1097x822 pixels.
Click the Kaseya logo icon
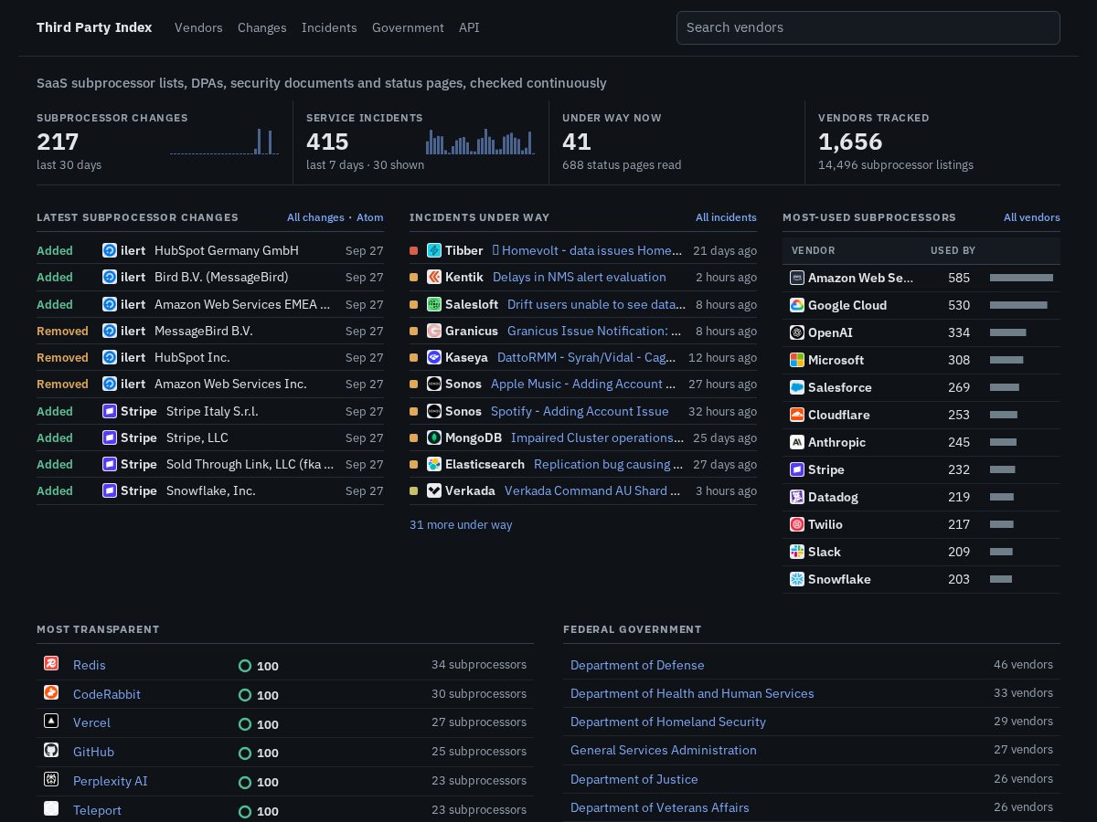point(434,357)
